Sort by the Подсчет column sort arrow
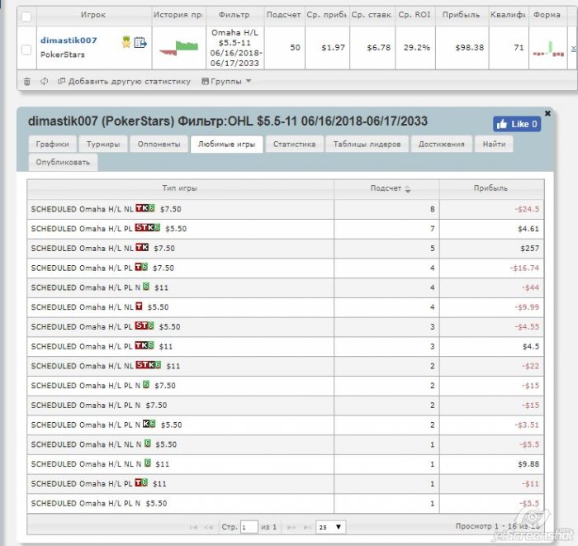 pos(408,189)
